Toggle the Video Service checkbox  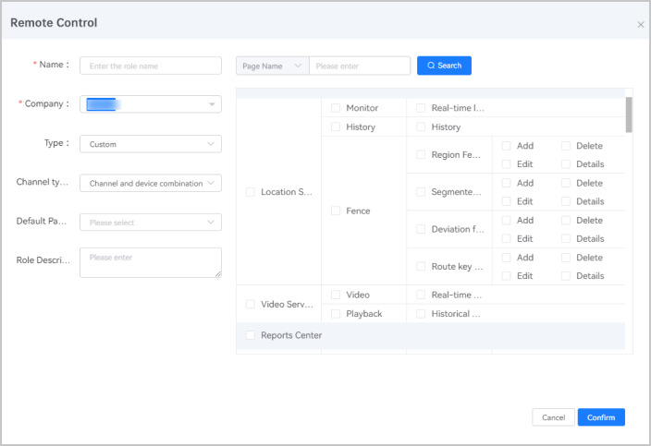point(251,304)
